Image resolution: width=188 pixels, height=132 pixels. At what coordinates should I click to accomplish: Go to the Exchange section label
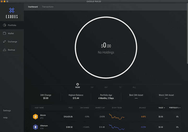click(13, 42)
